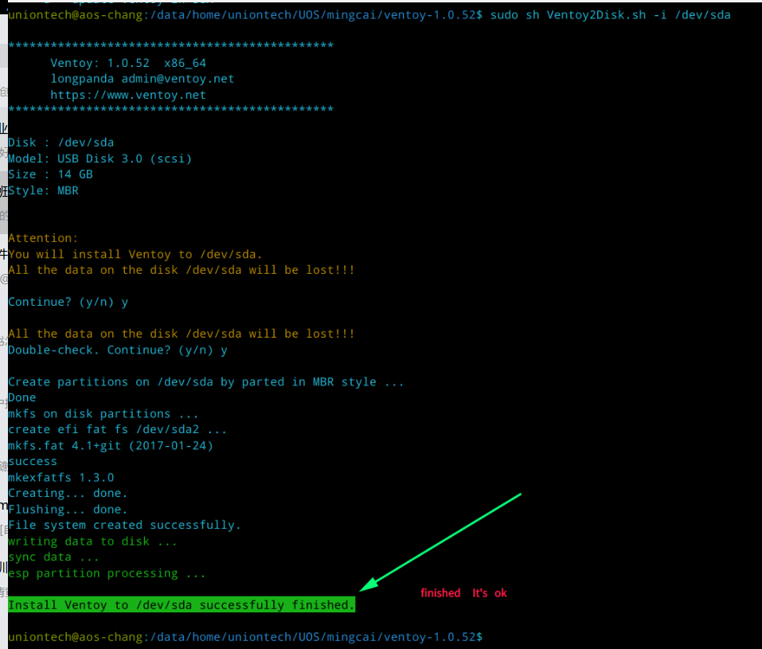Click the first 'All the data on the disk' warning

click(x=182, y=270)
